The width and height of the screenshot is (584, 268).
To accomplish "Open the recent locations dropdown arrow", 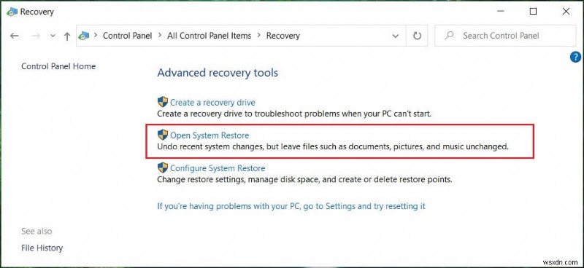I will 53,36.
